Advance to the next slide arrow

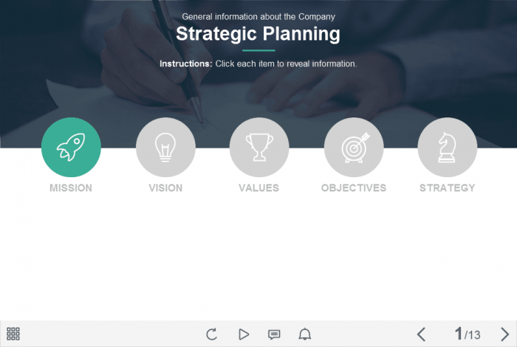coord(504,334)
